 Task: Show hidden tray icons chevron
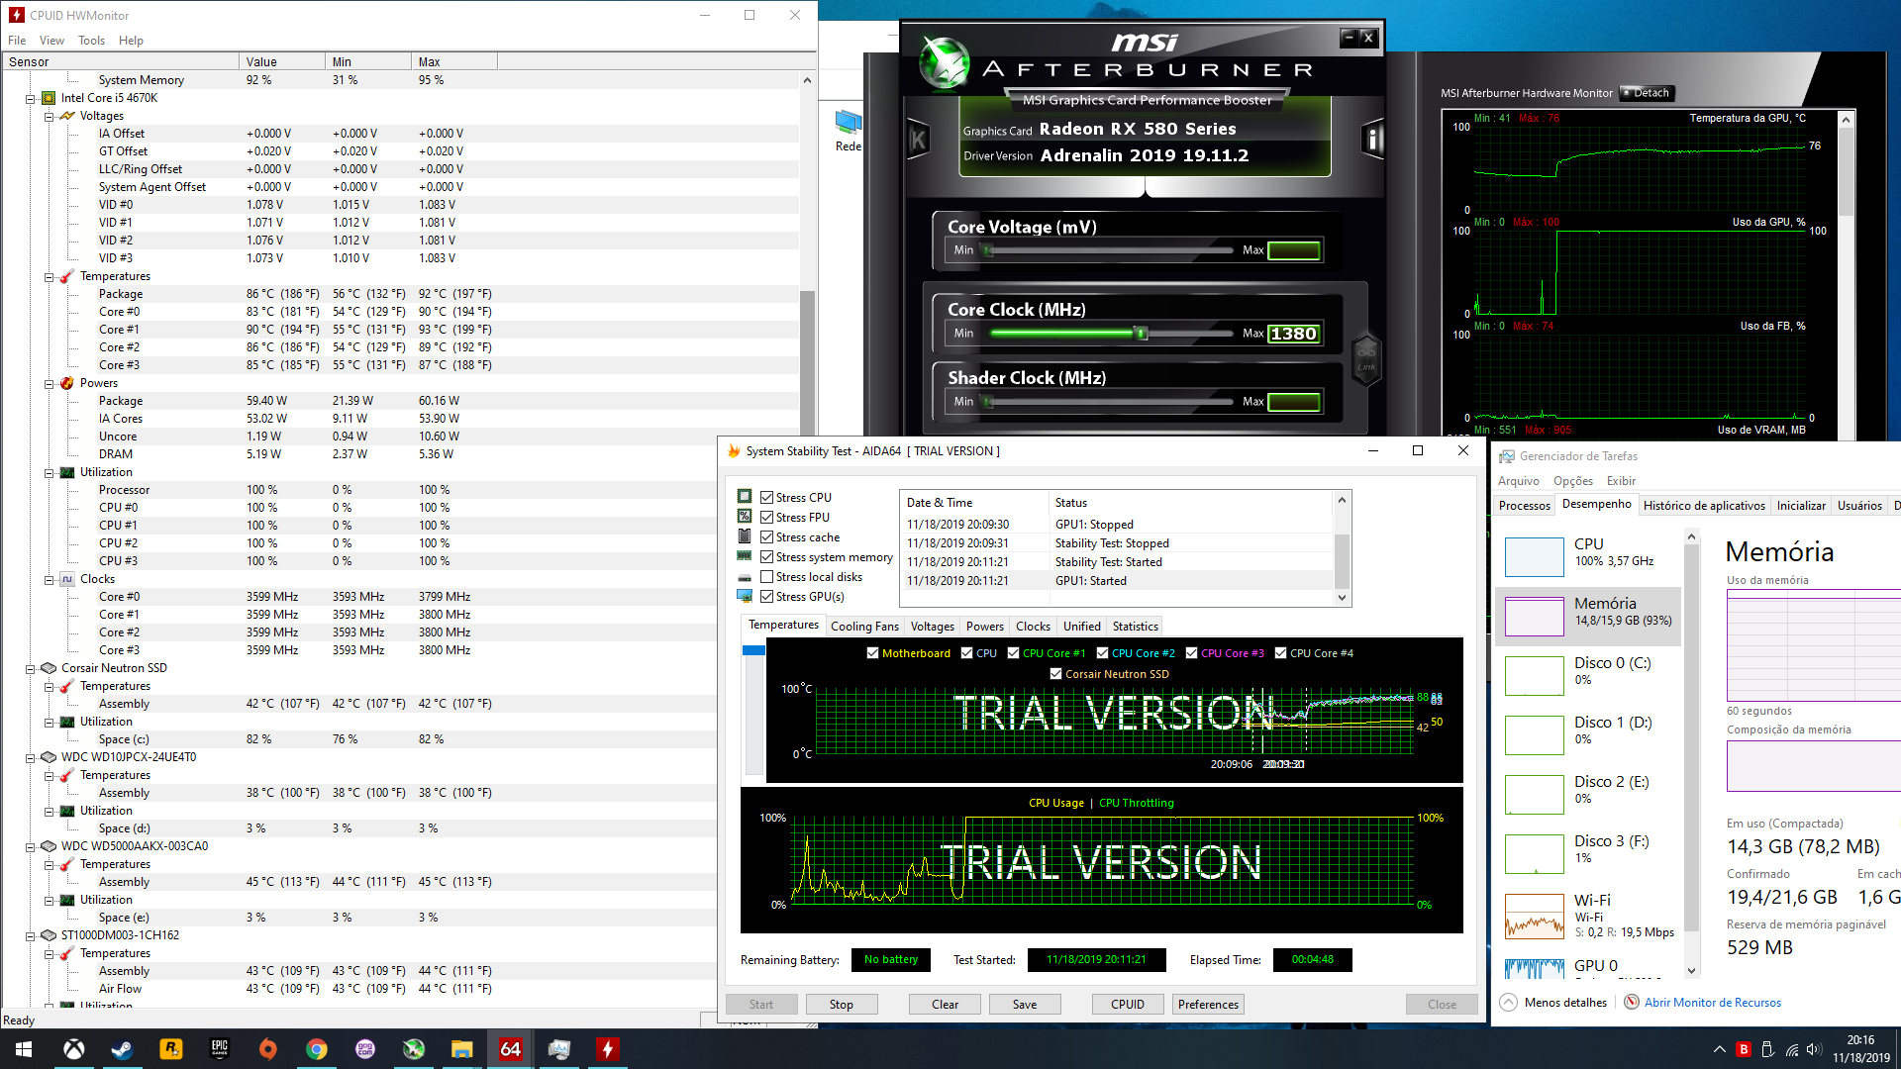click(1719, 1049)
